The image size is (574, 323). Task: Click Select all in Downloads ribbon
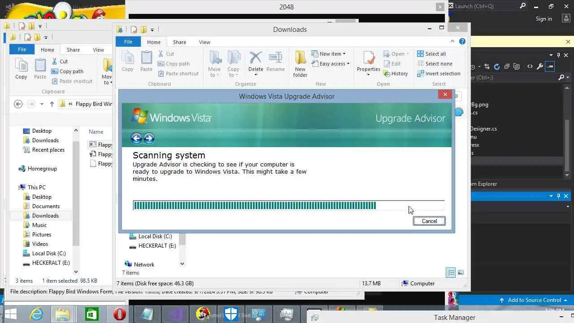[x=431, y=54]
